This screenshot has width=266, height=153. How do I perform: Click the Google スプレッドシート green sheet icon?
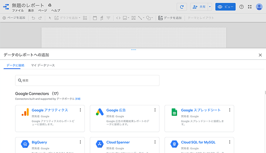click(174, 112)
